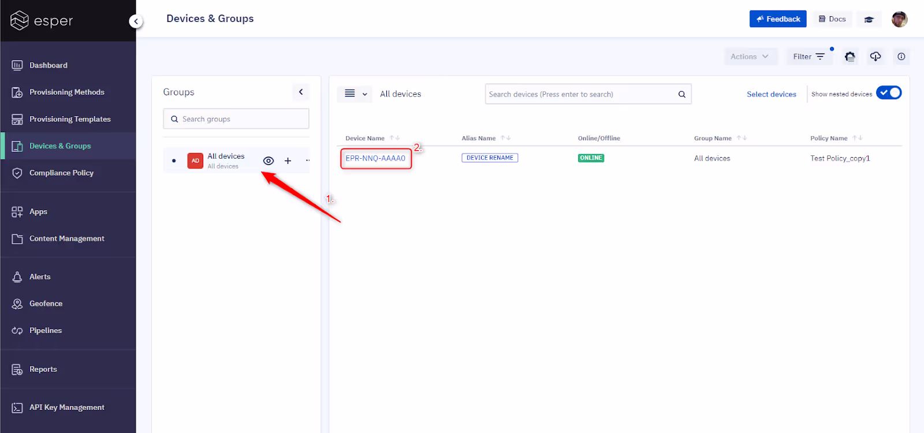Image resolution: width=924 pixels, height=433 pixels.
Task: Click the graduation cap learning icon
Action: [x=869, y=19]
